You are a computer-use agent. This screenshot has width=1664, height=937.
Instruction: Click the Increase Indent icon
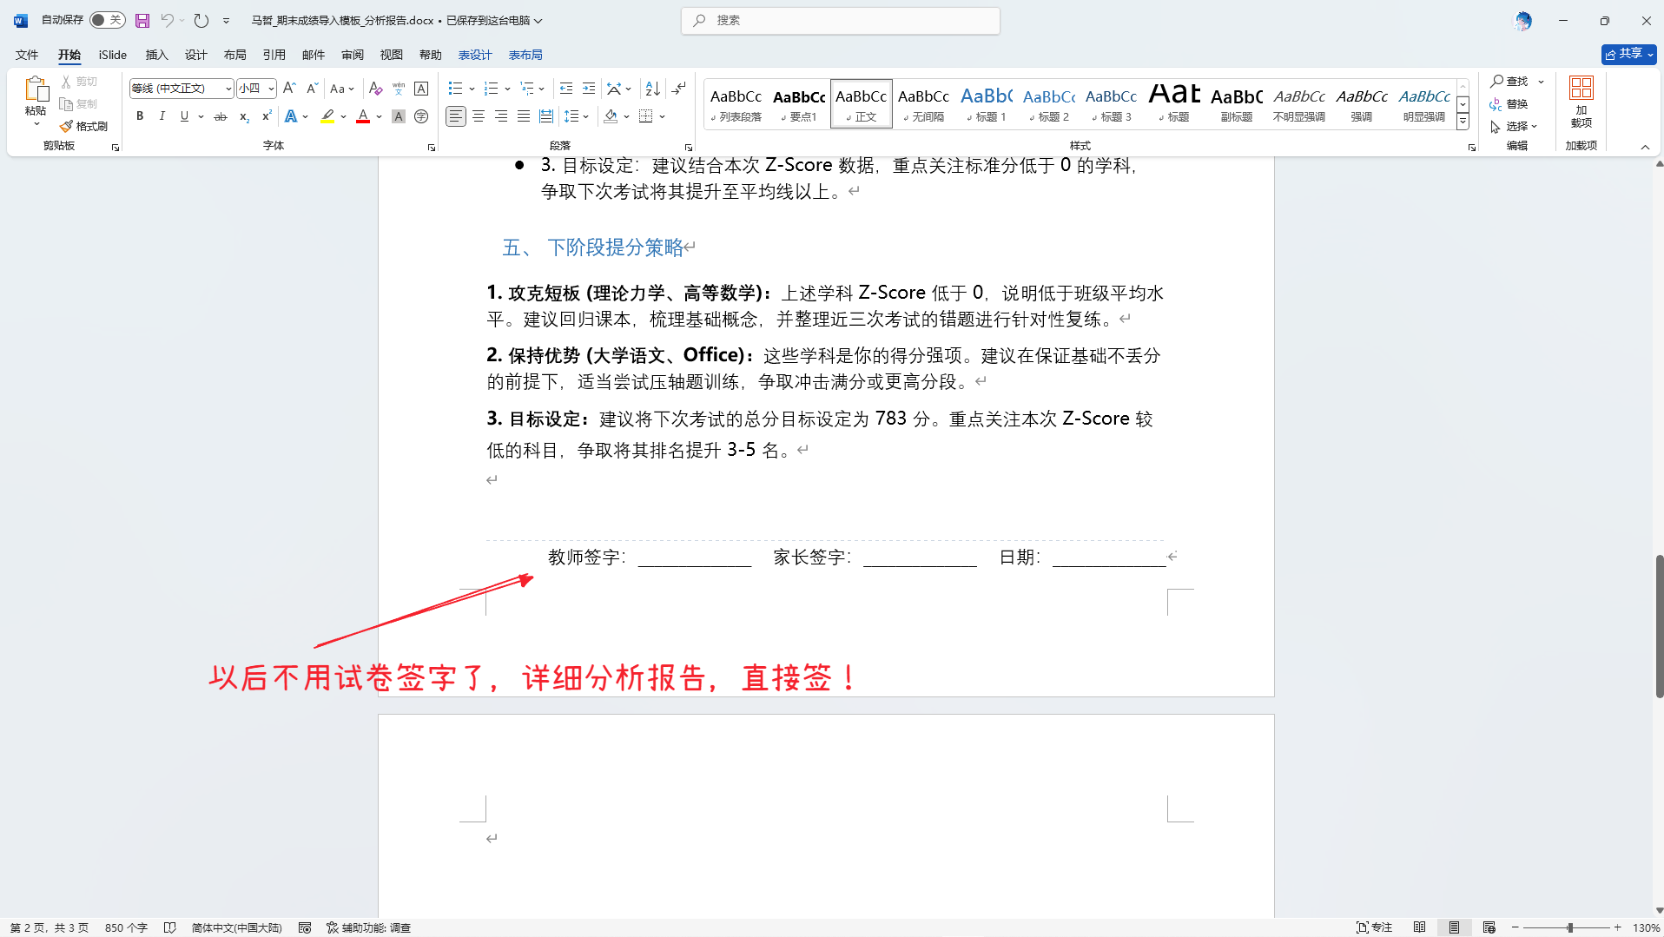[x=589, y=89]
